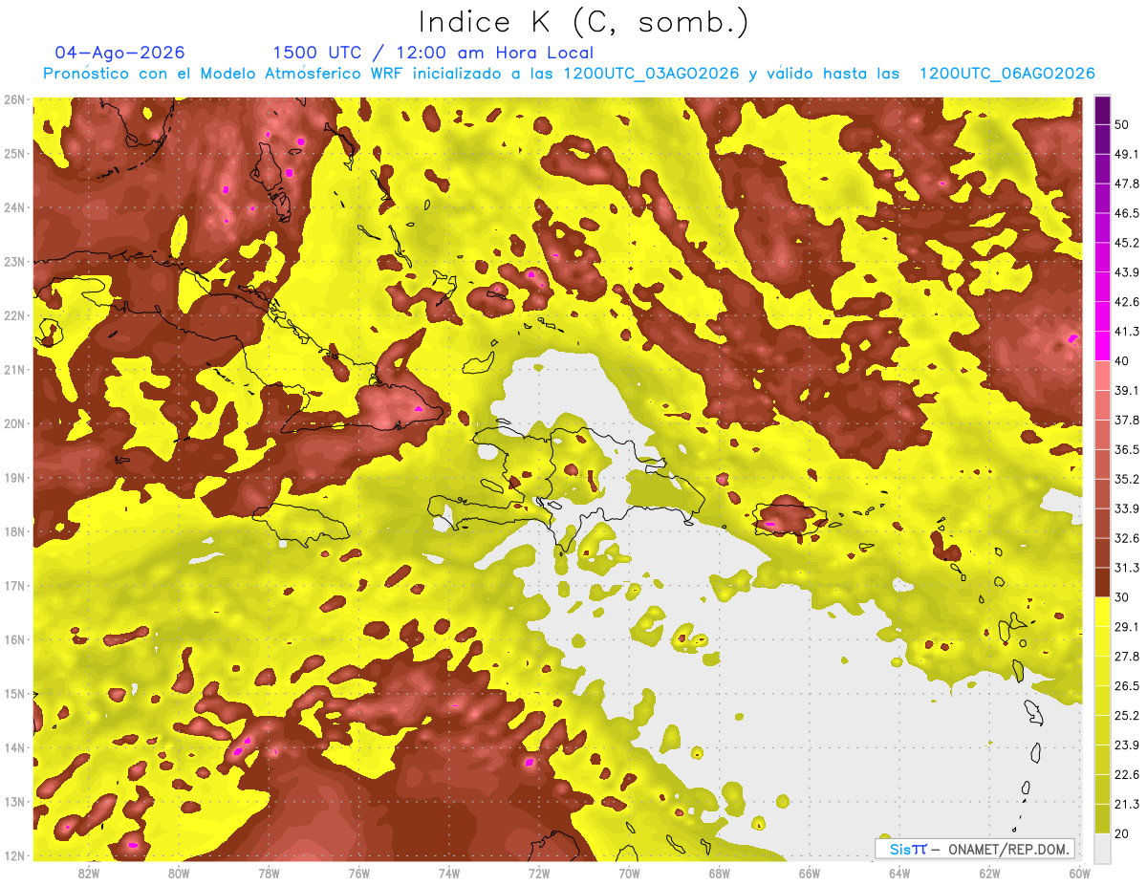The width and height of the screenshot is (1147, 886).
Task: Click the '22.6' color bar label
Action: [x=1126, y=775]
